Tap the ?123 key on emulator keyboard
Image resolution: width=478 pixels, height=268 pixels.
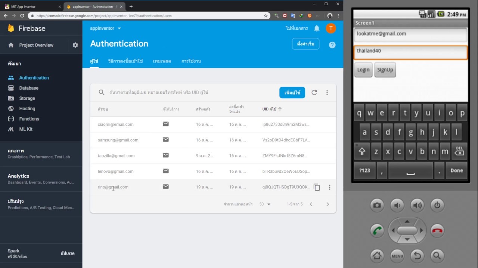coord(364,170)
